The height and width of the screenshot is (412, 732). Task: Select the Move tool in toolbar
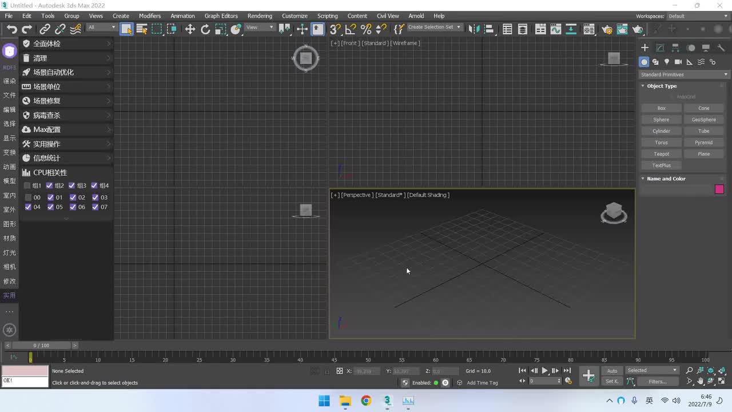click(x=190, y=29)
